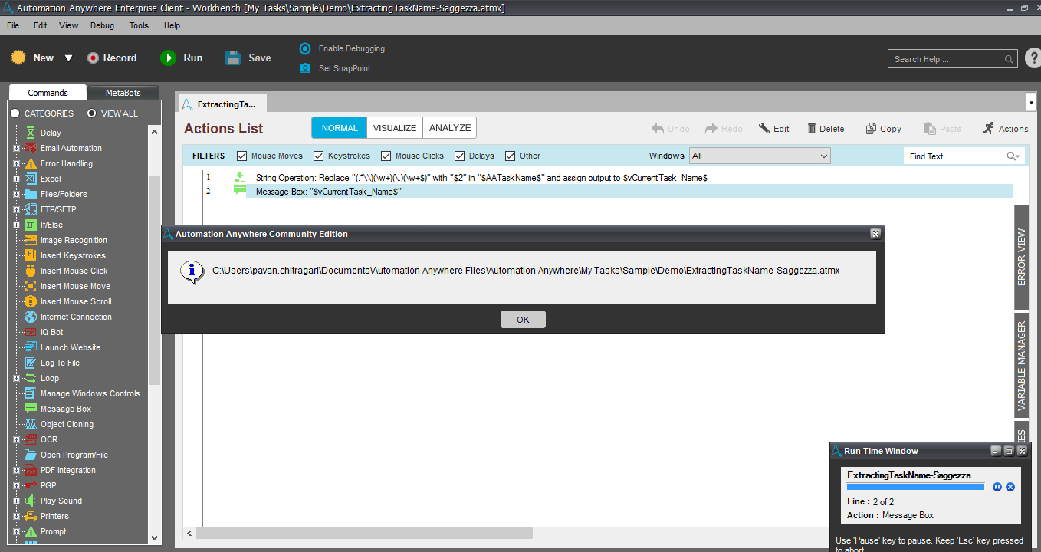Screen dimensions: 1041x552
Task: Select the Excel command icon
Action: pyautogui.click(x=31, y=179)
